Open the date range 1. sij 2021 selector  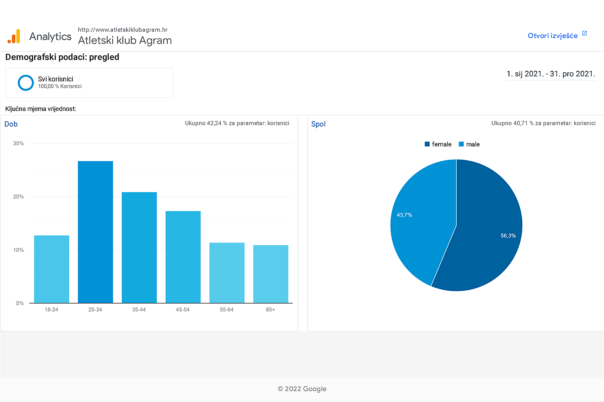tap(550, 74)
